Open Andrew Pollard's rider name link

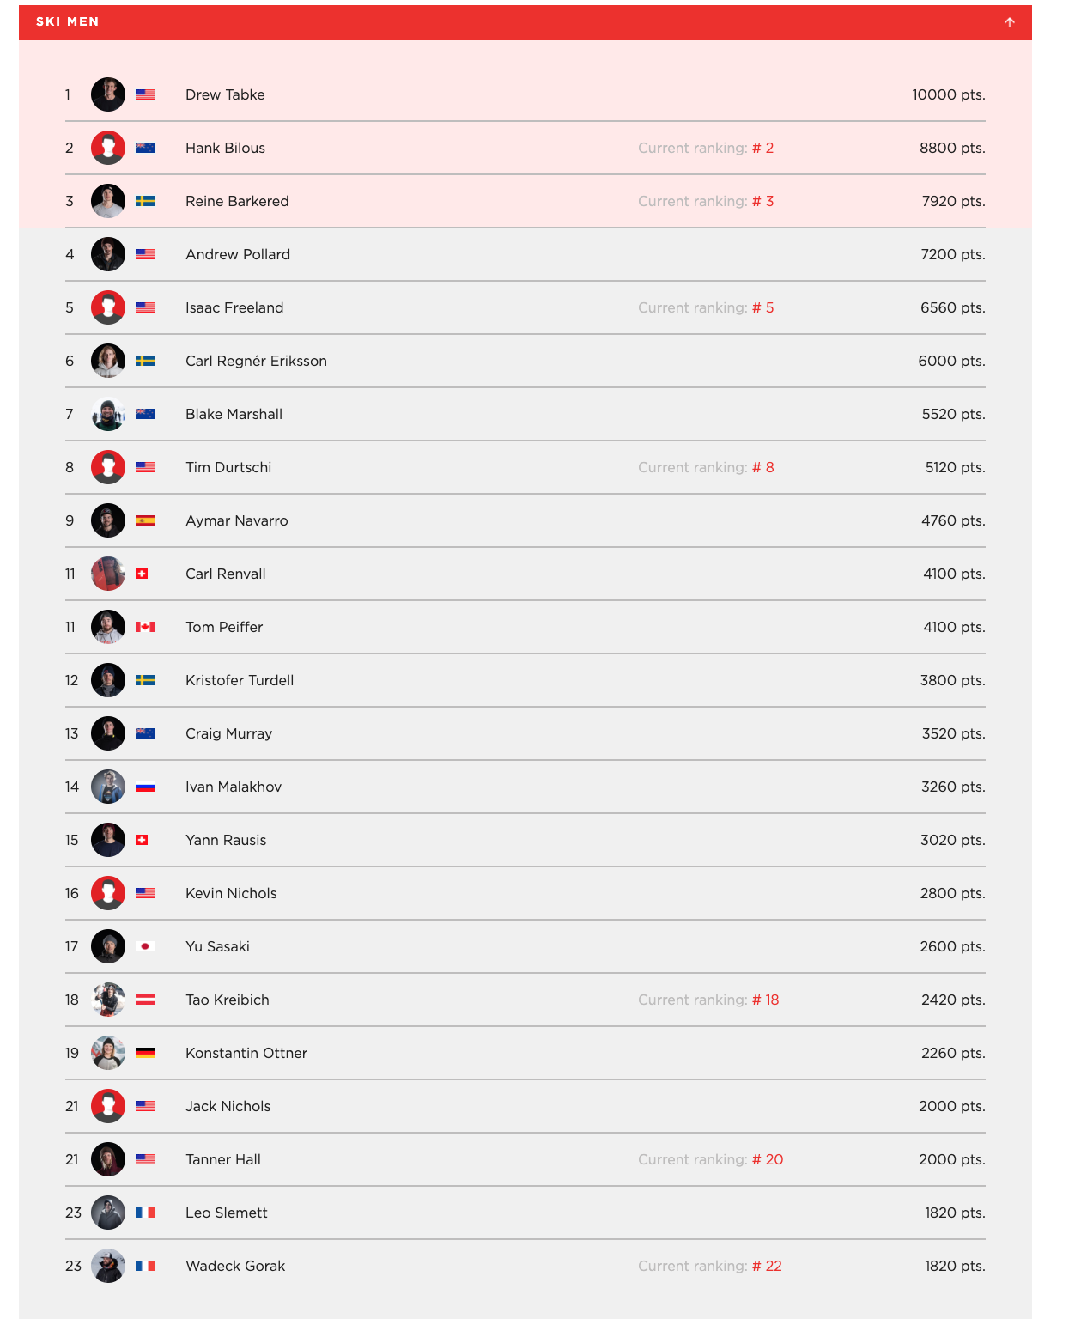click(238, 254)
